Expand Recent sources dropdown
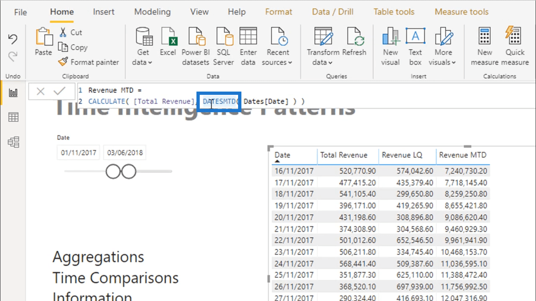Screen dimensions: 536x301 coord(277,63)
